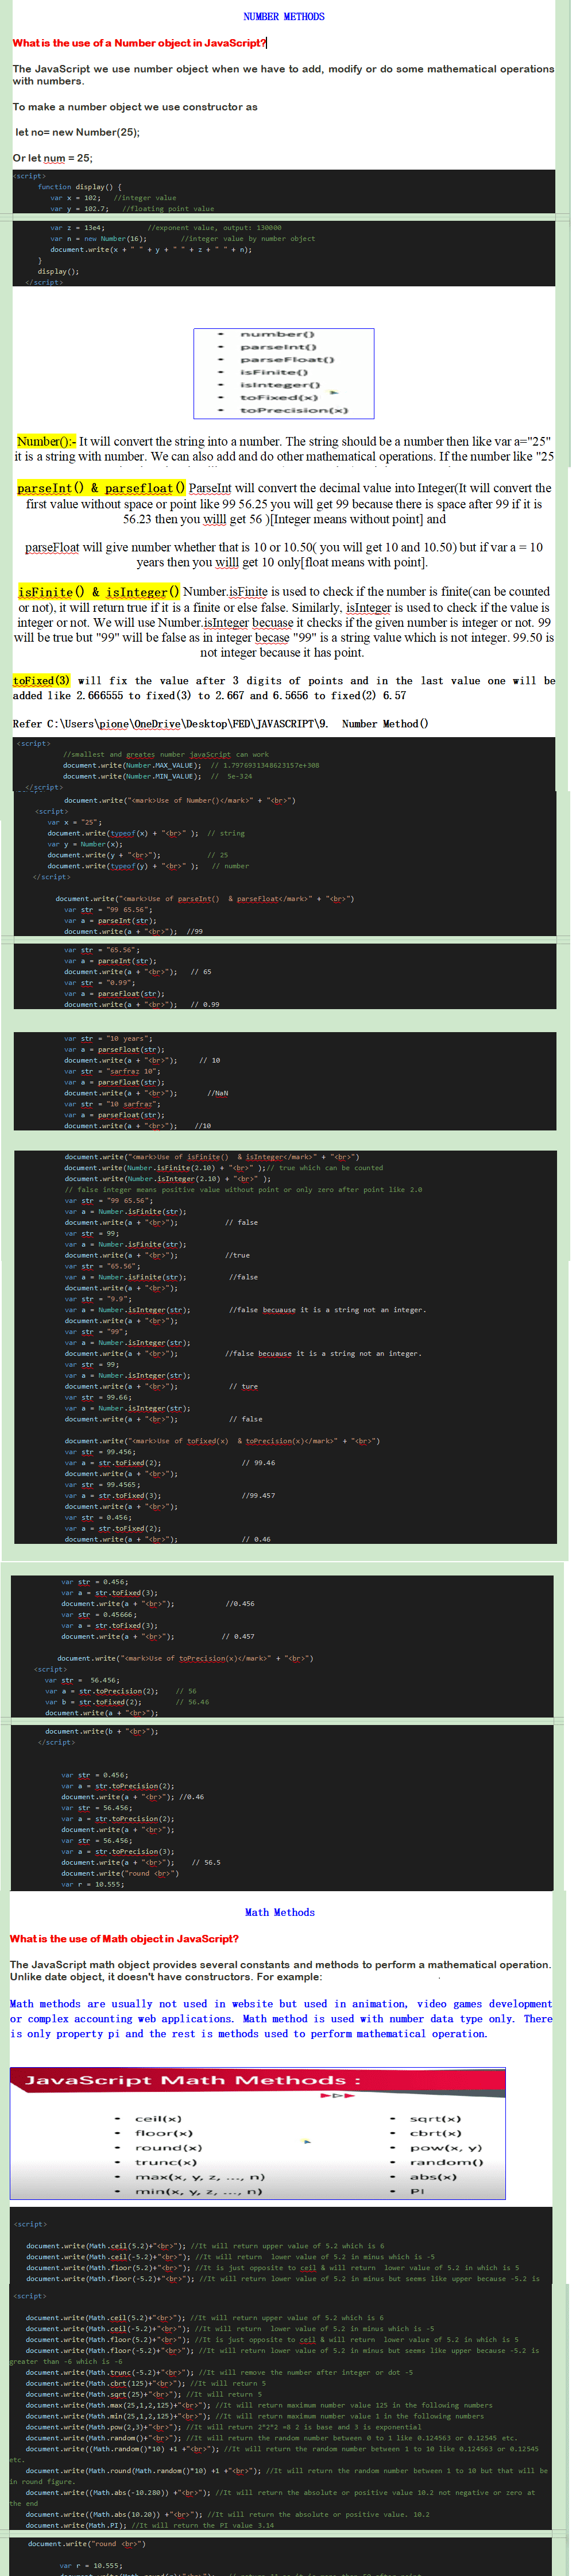This screenshot has height=2576, width=576.
Task: Click the blue Math Methods heading
Action: tap(280, 1912)
